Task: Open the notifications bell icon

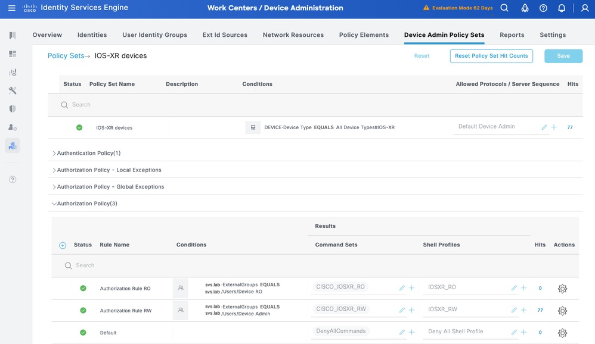Action: pos(561,8)
